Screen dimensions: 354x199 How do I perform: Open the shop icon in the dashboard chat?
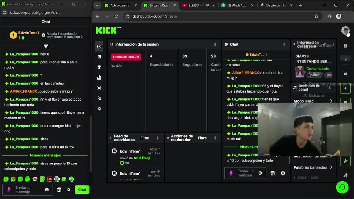(273, 173)
